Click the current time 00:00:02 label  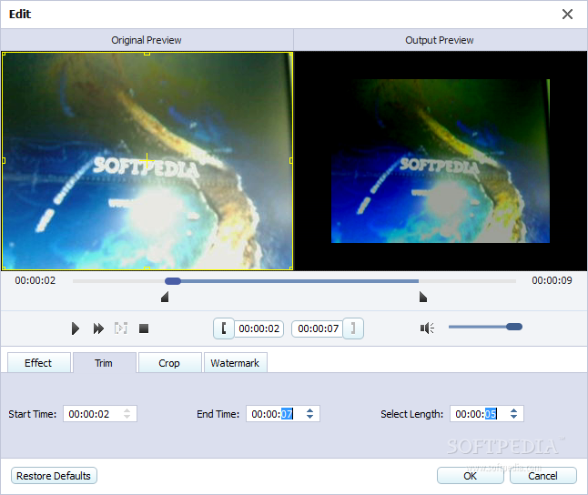(35, 280)
